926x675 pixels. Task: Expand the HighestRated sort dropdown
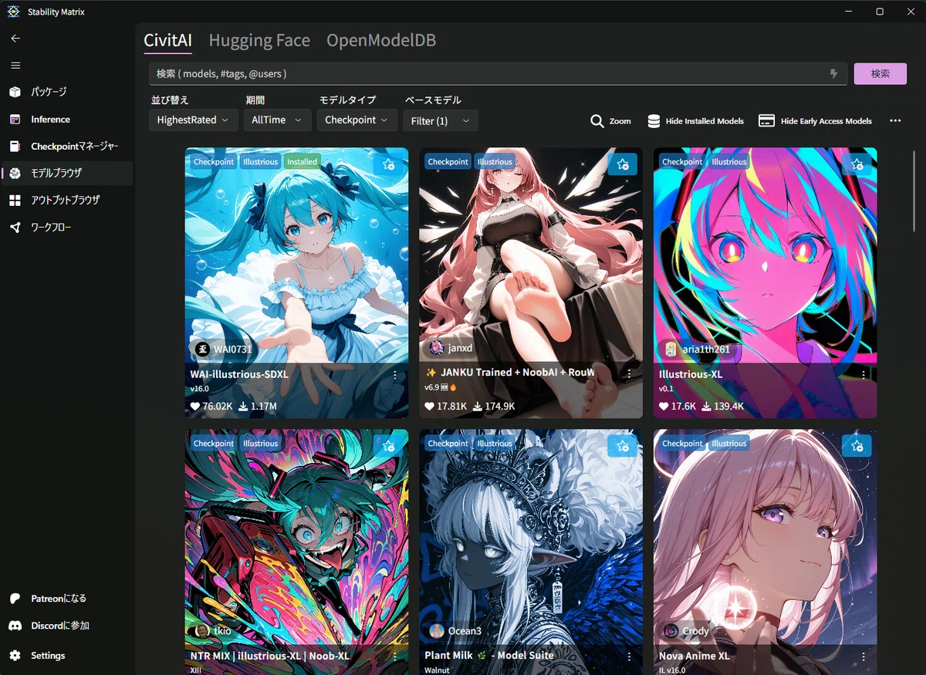tap(193, 120)
